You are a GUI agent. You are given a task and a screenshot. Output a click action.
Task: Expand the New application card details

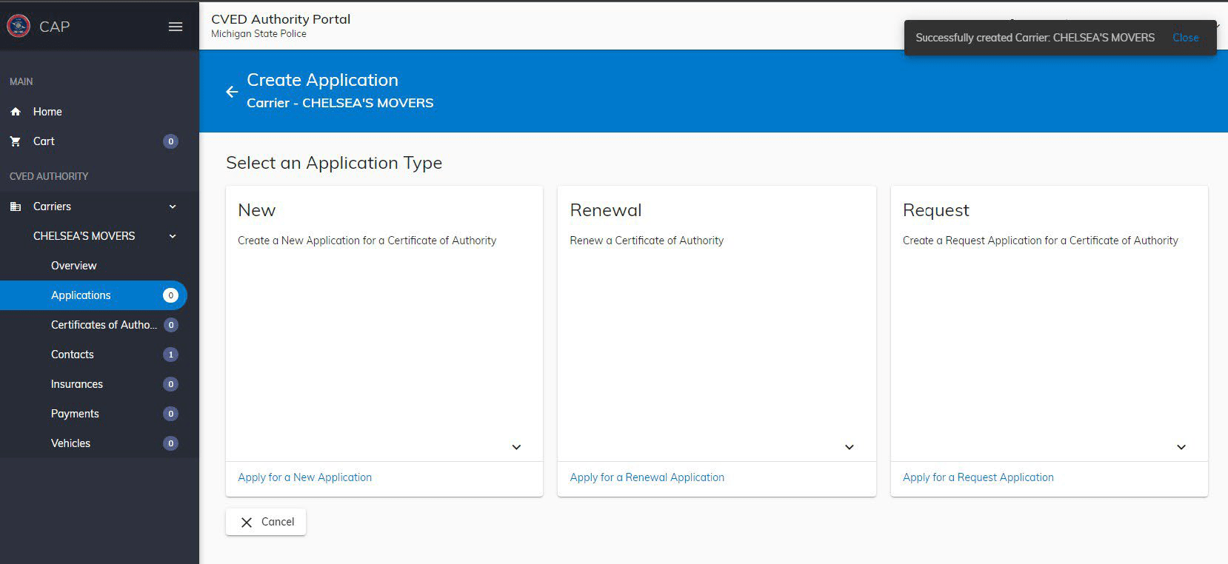pos(516,447)
